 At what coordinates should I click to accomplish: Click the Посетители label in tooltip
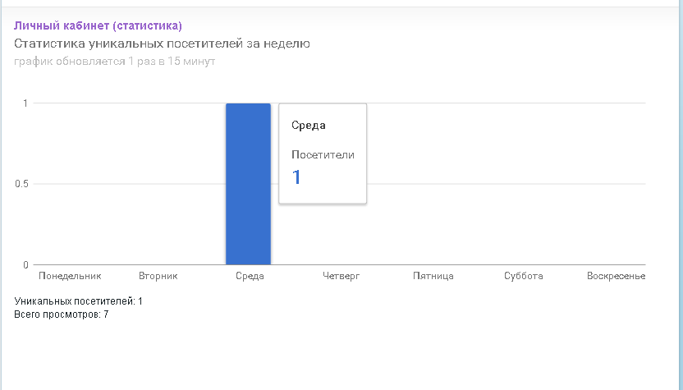pyautogui.click(x=323, y=154)
